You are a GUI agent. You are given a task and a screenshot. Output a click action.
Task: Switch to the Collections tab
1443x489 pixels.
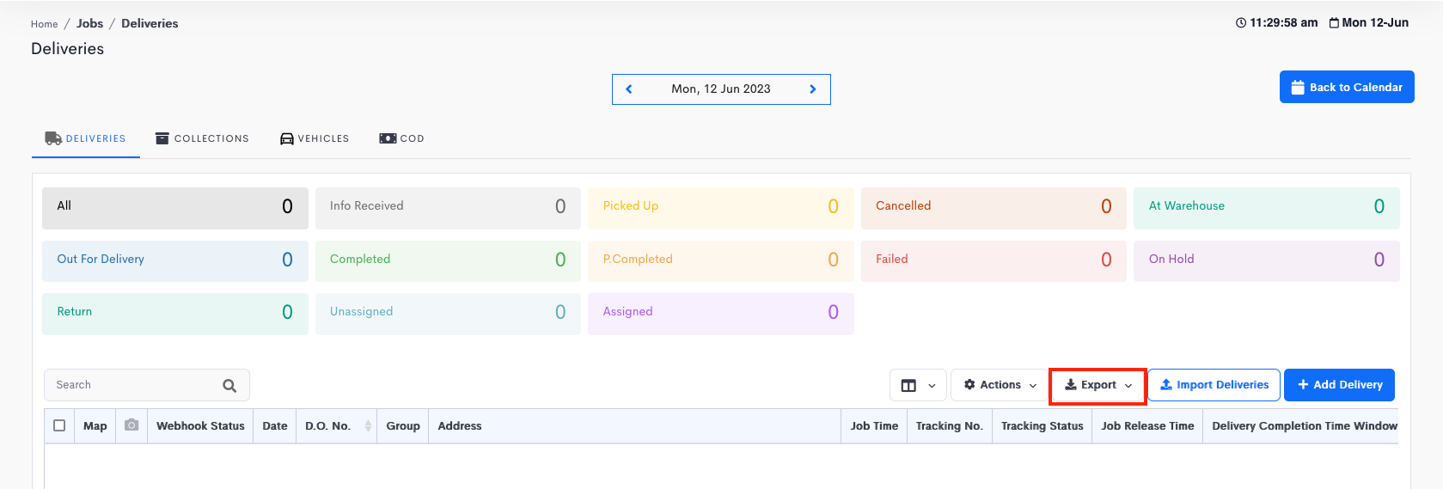coord(202,138)
